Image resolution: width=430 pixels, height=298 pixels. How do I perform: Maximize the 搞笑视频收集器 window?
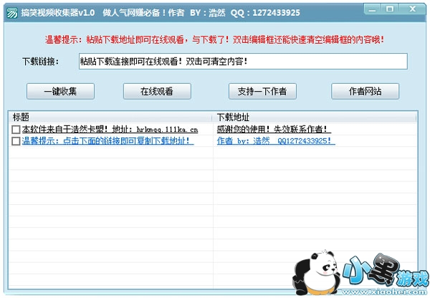point(389,9)
